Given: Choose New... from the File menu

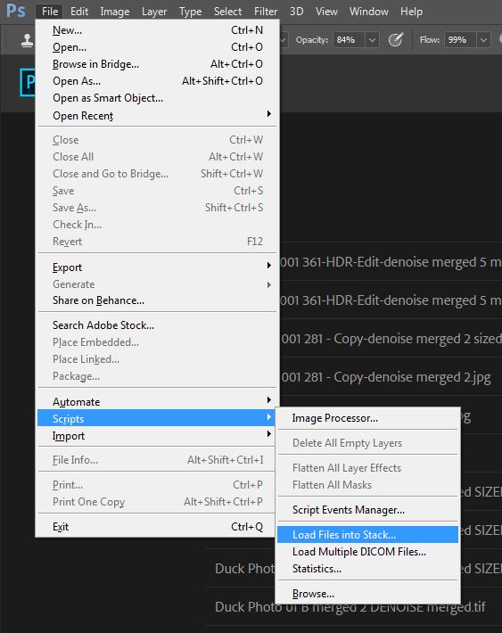Looking at the screenshot, I should tap(158, 30).
